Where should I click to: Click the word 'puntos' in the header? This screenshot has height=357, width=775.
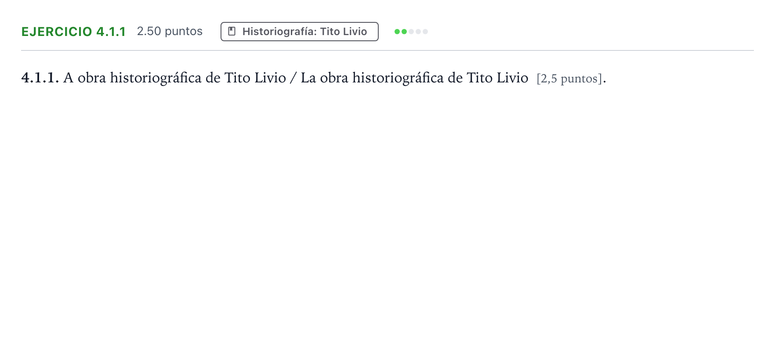[184, 32]
